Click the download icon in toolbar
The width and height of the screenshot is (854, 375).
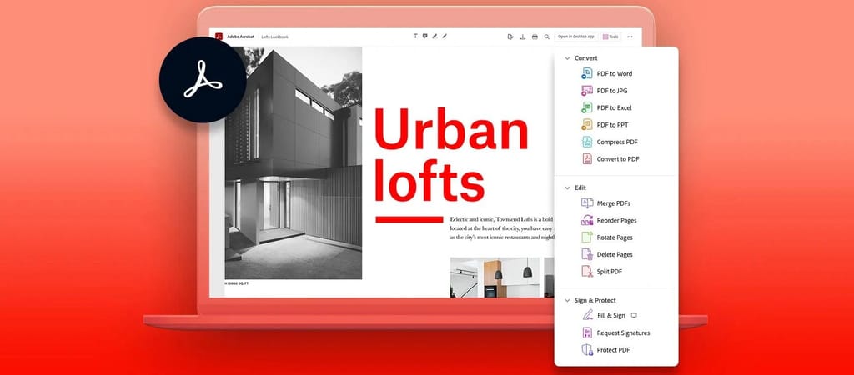[522, 37]
